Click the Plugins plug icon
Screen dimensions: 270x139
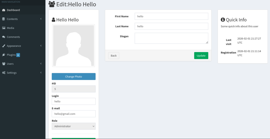click(4, 55)
